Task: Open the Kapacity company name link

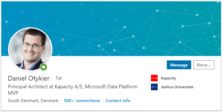Action: pyautogui.click(x=168, y=78)
